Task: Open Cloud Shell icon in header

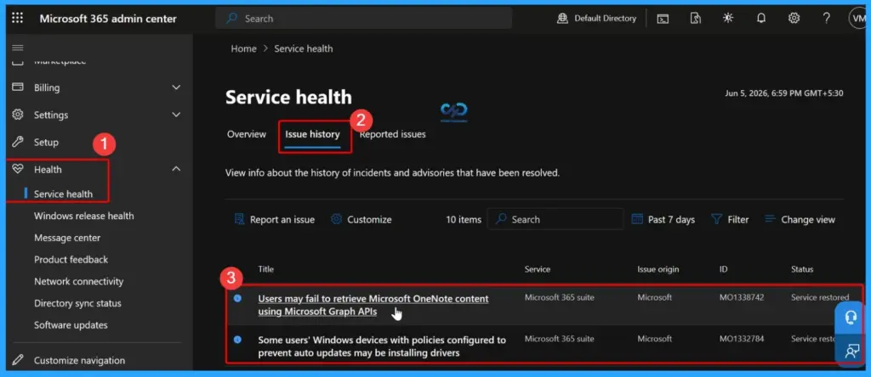Action: coord(663,19)
